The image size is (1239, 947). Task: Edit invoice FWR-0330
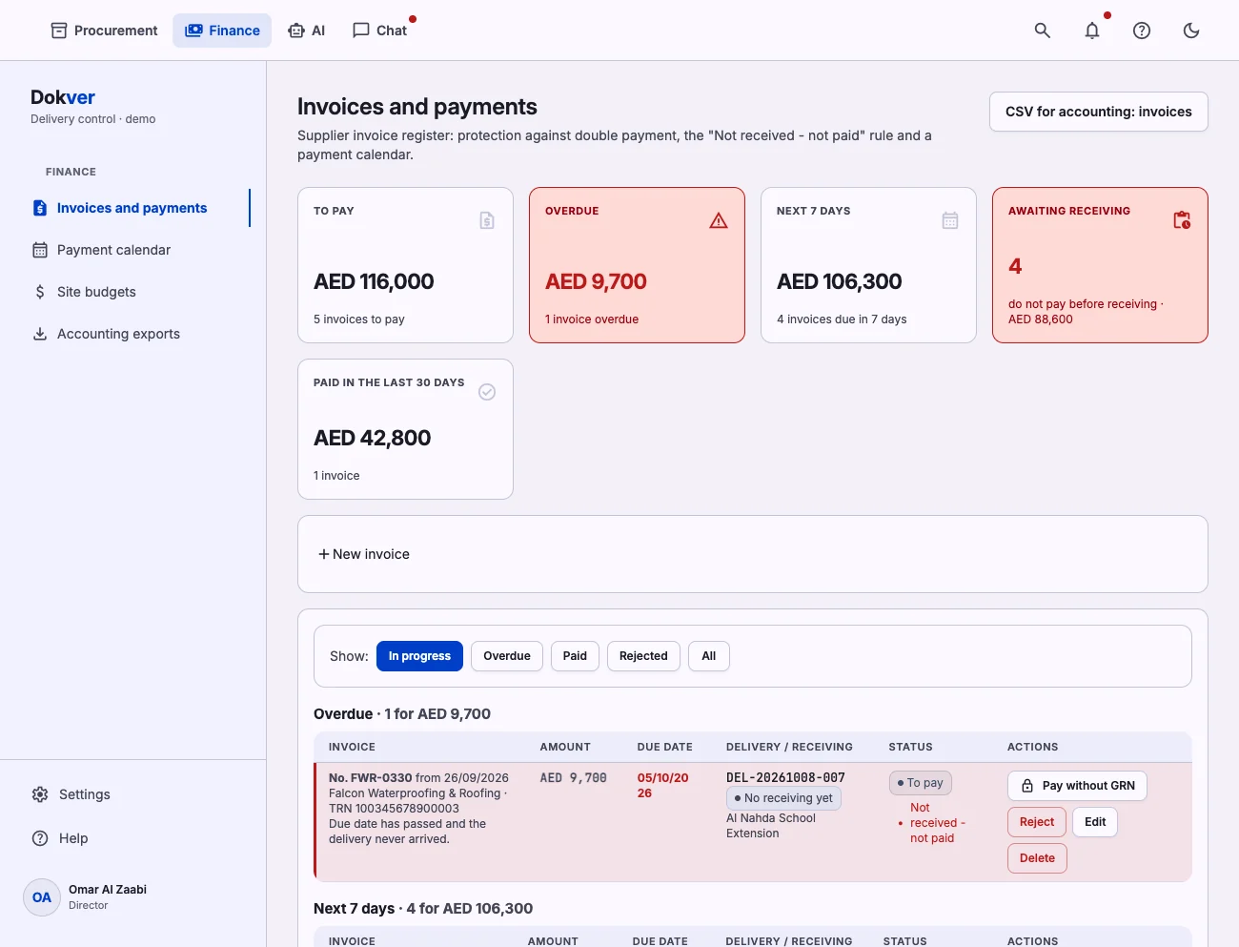(x=1095, y=822)
